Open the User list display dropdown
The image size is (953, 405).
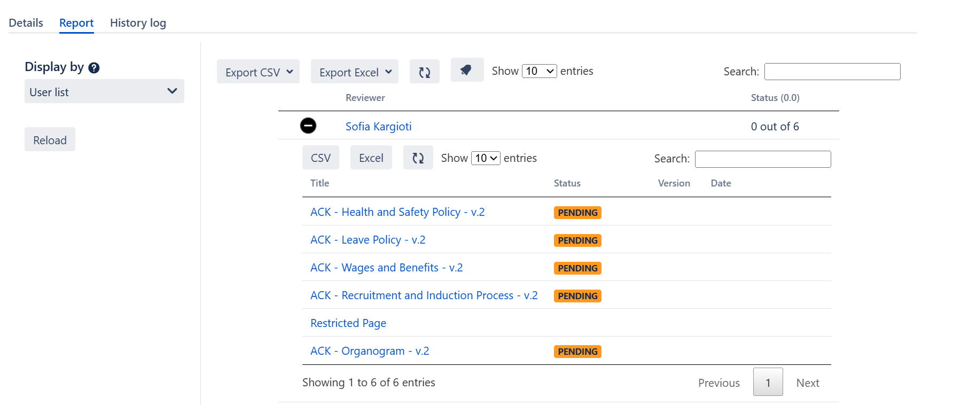104,92
